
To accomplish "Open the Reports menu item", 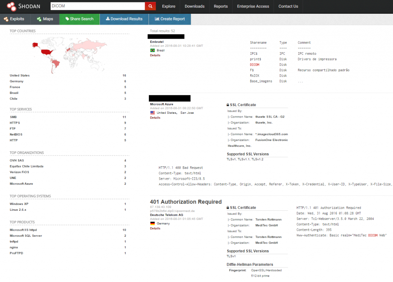I will pos(221,7).
